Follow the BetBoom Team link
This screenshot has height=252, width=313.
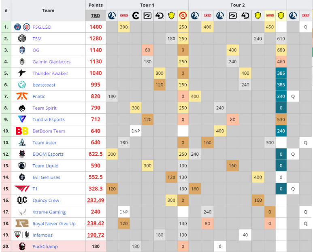click(x=49, y=131)
